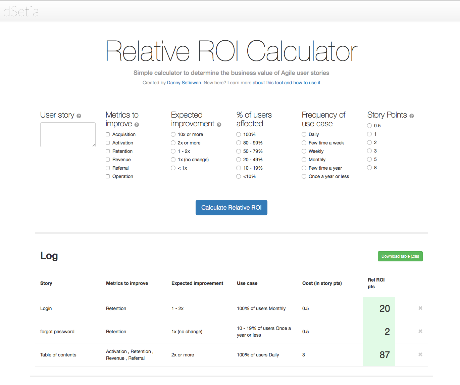Choose Once a year or less frequency
This screenshot has height=385, width=460.
point(304,176)
